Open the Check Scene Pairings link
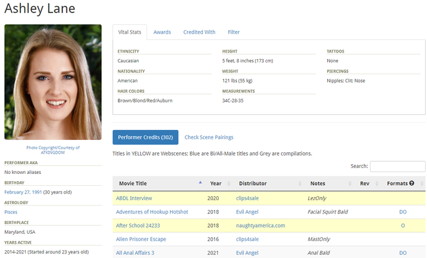The image size is (427, 258). click(x=209, y=137)
